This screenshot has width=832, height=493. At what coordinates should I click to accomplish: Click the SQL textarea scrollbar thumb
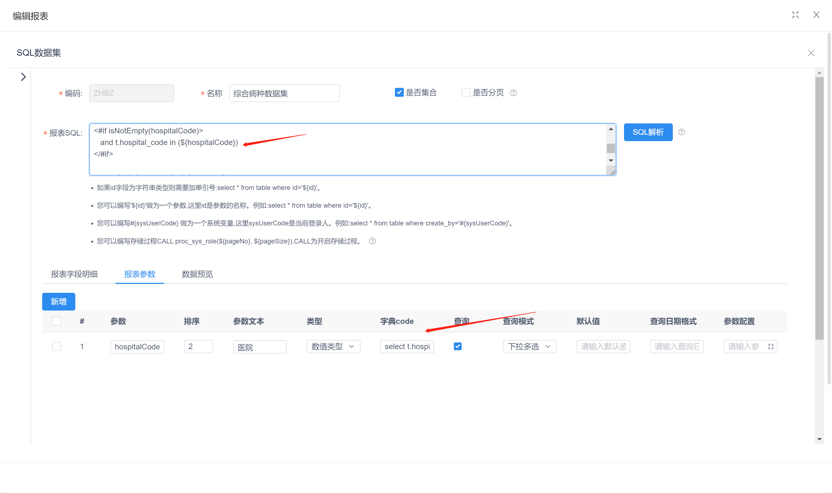click(x=611, y=148)
